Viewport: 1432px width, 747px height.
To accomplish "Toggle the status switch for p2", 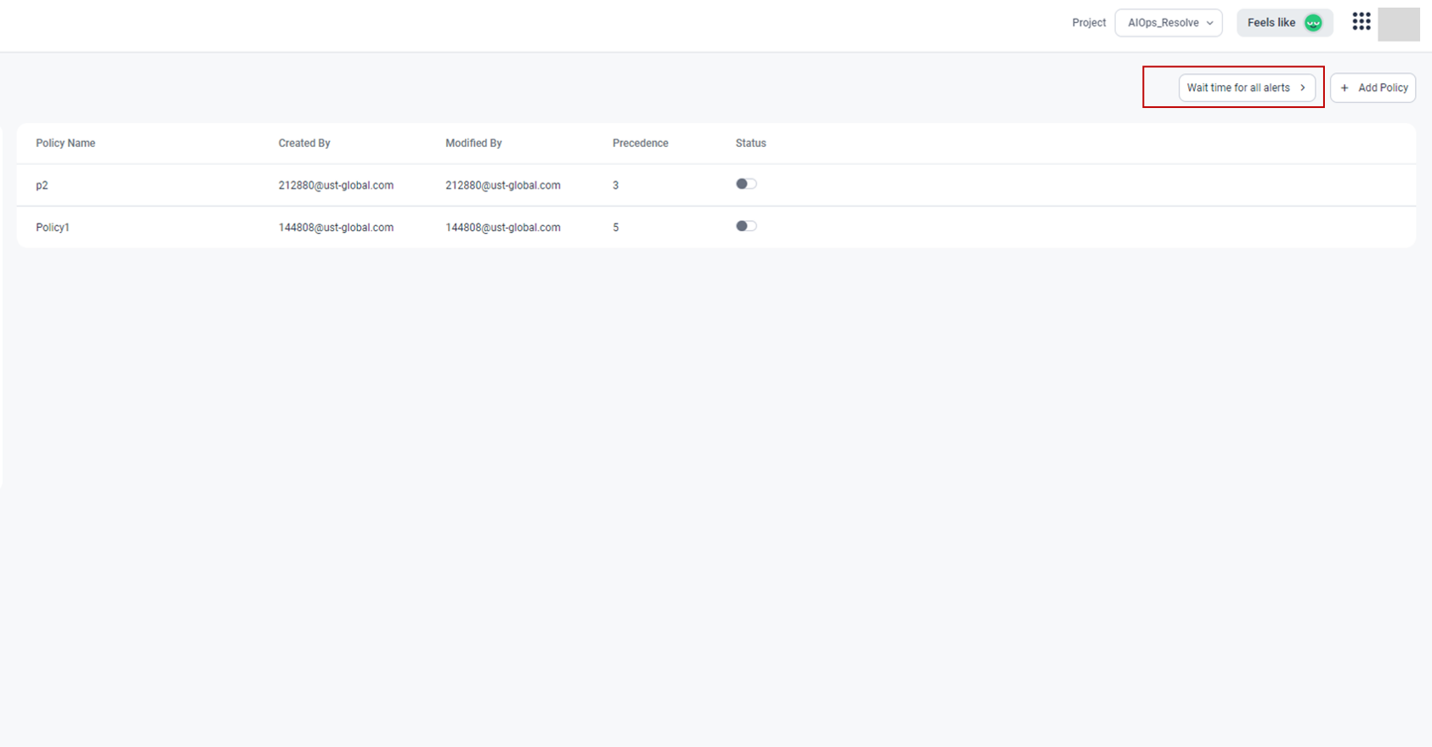I will pyautogui.click(x=746, y=184).
